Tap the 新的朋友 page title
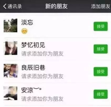Image resolution: width=111 pixels, height=107 pixels. (x=56, y=6)
